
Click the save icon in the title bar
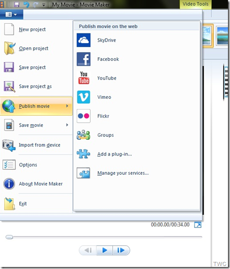click(17, 5)
